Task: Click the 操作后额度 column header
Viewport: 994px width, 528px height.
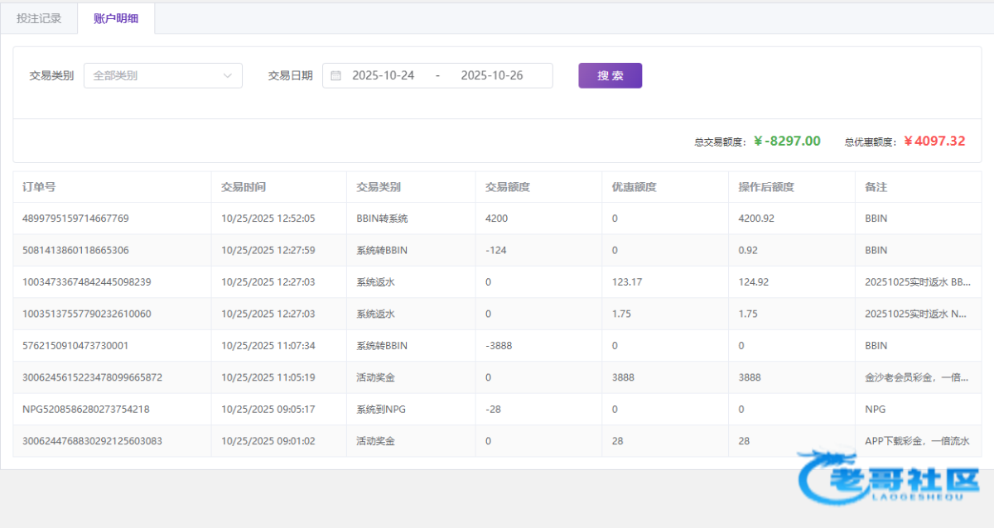Action: click(765, 187)
